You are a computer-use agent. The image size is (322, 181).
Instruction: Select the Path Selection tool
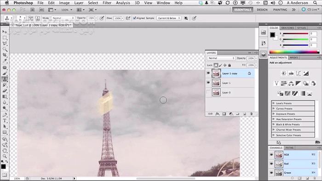click(x=5, y=126)
